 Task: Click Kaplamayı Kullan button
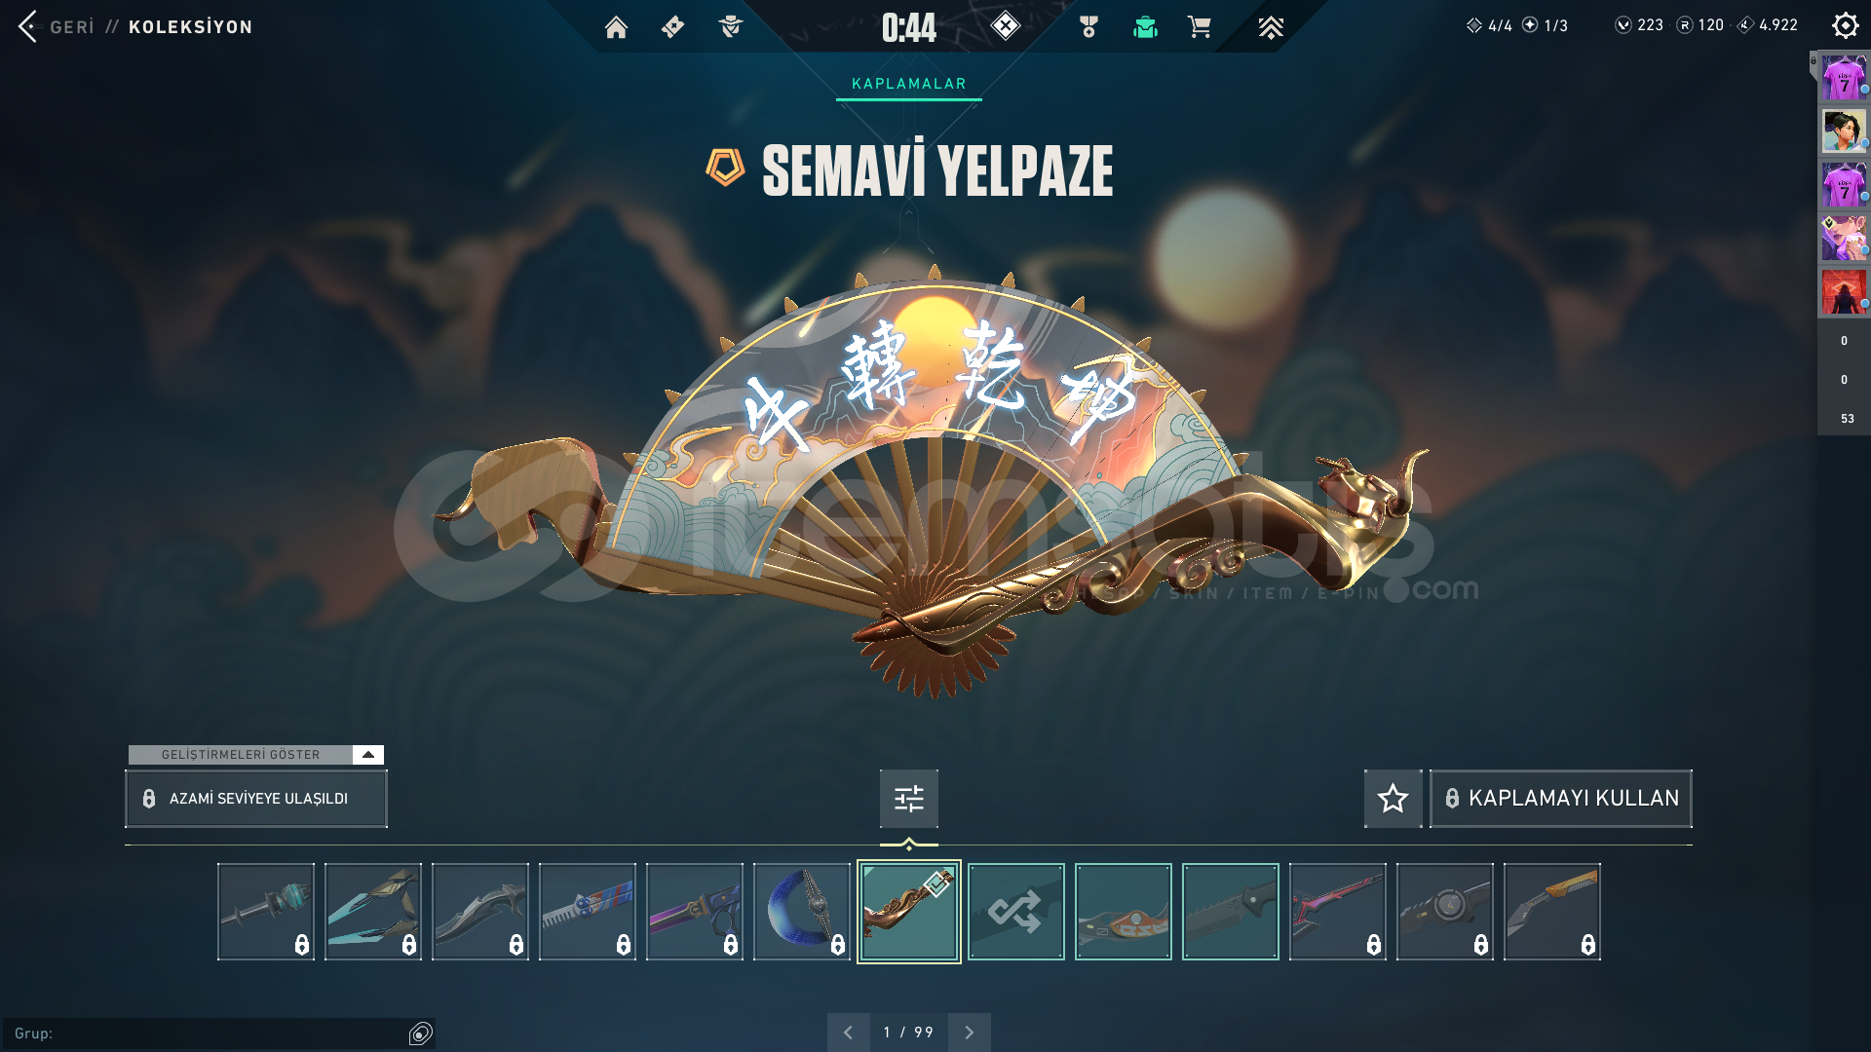1561,799
